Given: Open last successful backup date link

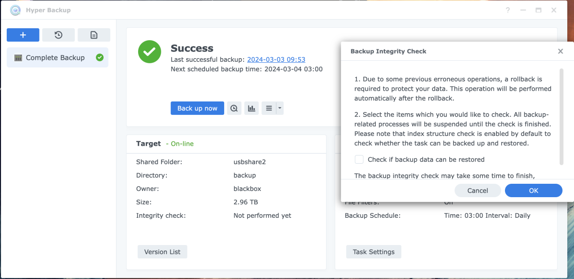Looking at the screenshot, I should point(276,59).
